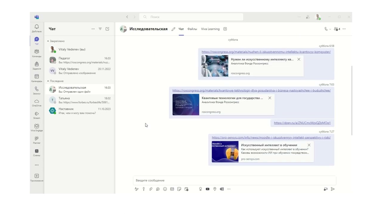Screen dimensions: 382x215
Task: Remove the Нужен ли искусственному интеллекту preview
Action: (x=299, y=59)
